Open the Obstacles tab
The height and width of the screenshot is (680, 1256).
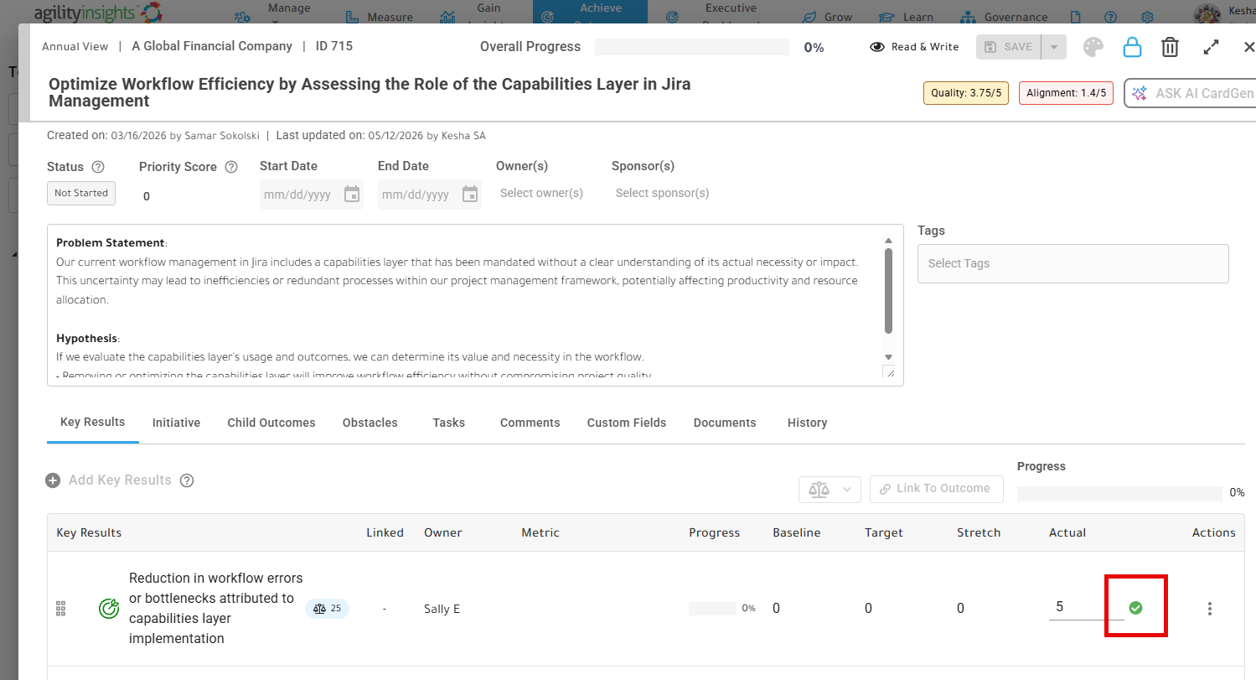(370, 423)
